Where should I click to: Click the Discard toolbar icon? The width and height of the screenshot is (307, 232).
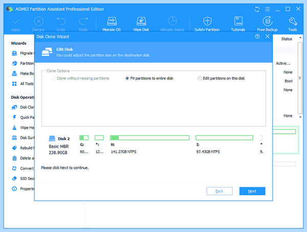(38, 21)
